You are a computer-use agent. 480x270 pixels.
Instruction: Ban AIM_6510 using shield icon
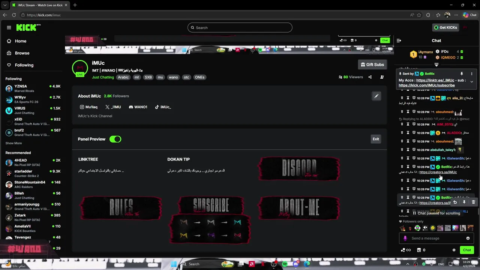(414, 124)
